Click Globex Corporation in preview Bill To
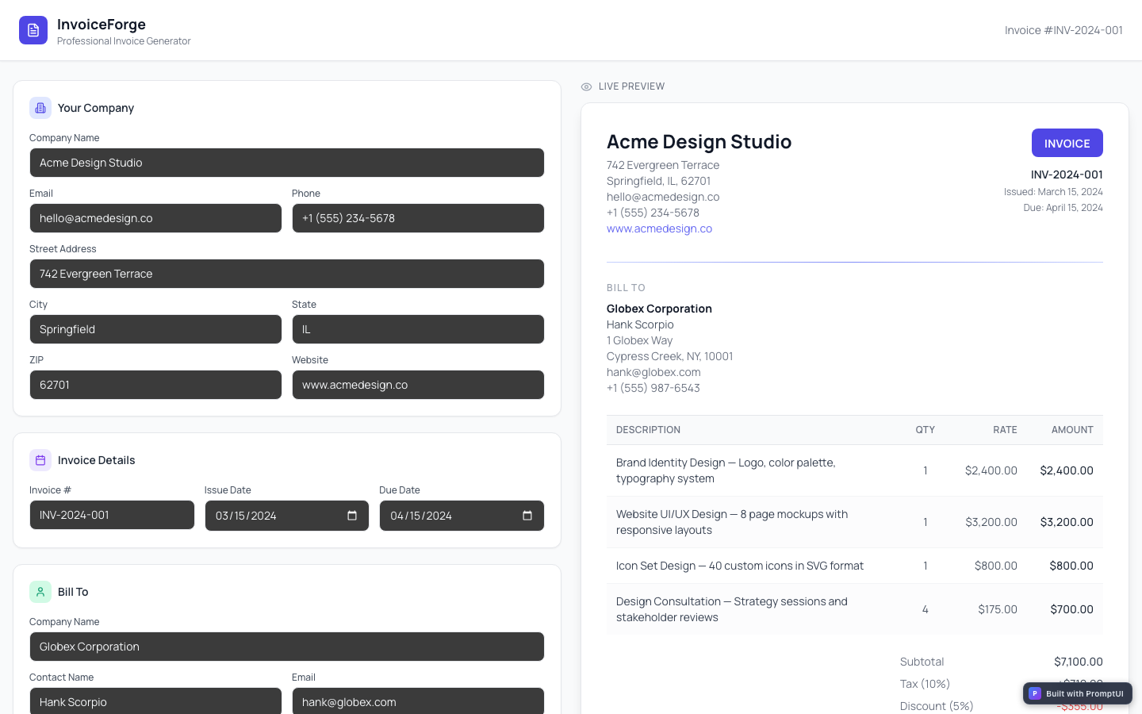Viewport: 1142px width, 714px height. coord(659,309)
